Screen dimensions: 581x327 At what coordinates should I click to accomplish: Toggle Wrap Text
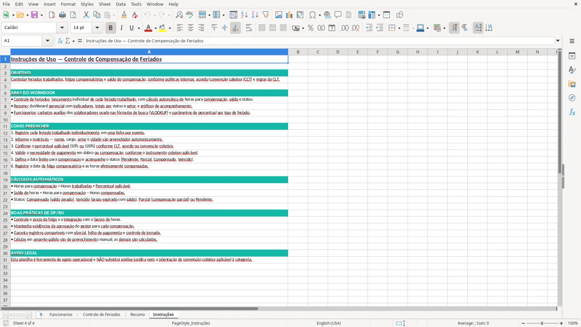tap(249, 28)
